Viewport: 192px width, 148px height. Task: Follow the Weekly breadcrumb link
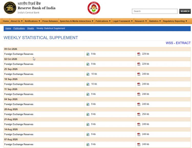[31, 28]
